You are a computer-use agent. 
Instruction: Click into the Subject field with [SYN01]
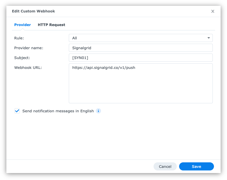[x=140, y=58]
